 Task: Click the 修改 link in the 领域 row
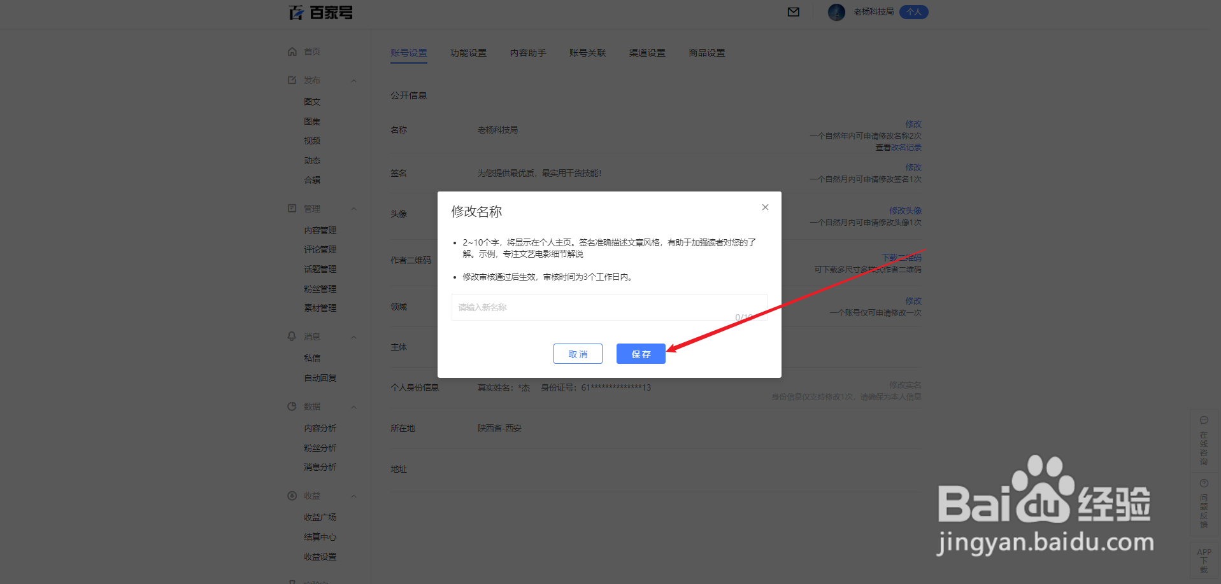(x=913, y=301)
